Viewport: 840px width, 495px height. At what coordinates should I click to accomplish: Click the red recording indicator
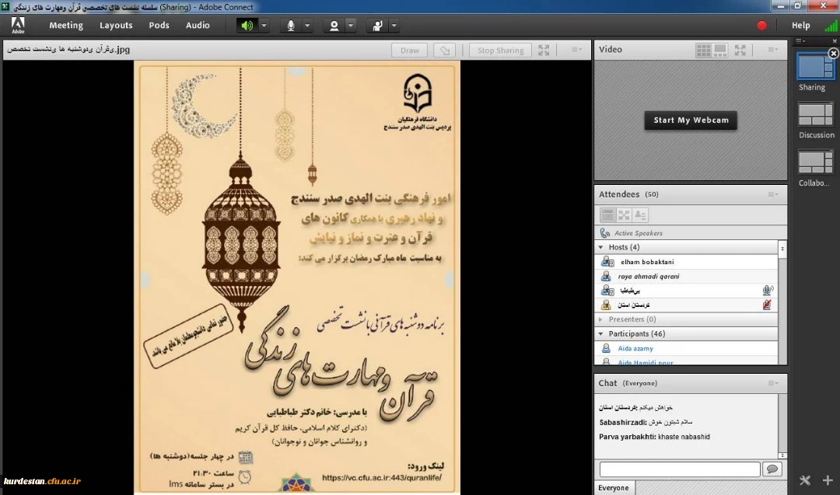click(x=761, y=26)
